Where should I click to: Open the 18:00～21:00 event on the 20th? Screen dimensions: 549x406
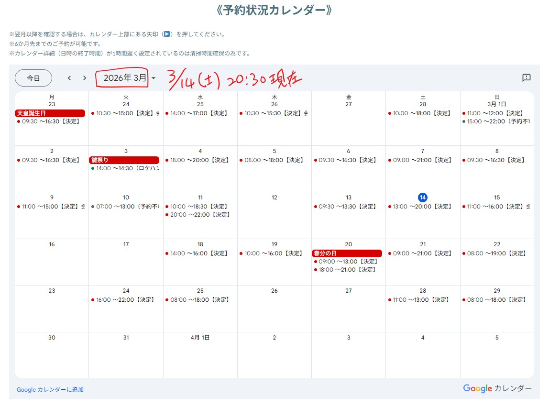coord(346,270)
